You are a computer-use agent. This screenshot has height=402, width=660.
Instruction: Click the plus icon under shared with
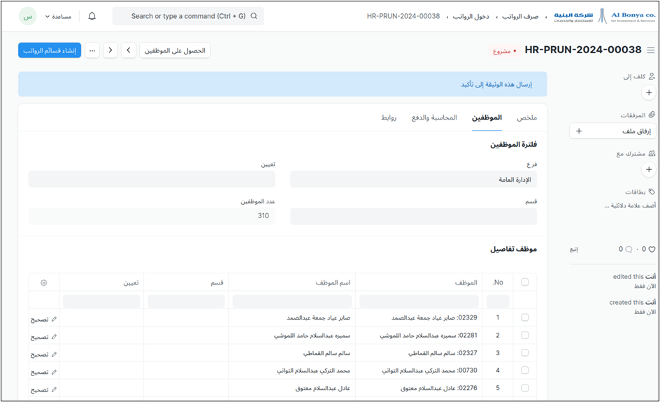648,169
